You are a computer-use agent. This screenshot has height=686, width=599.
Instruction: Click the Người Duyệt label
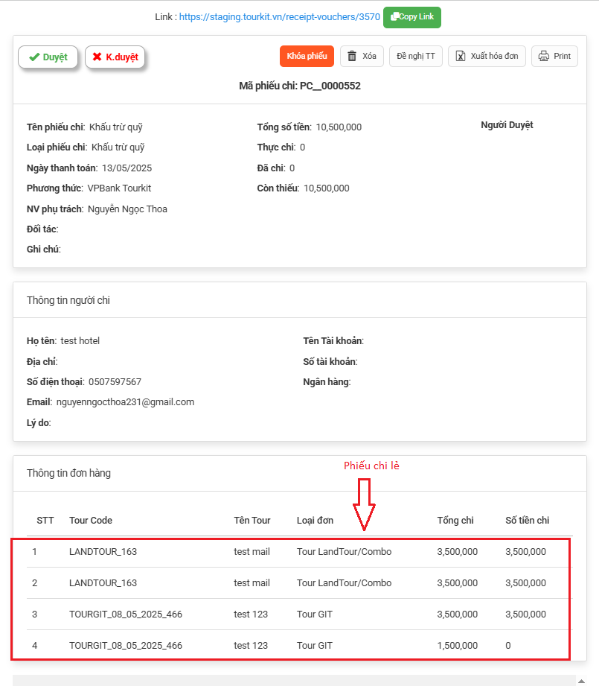click(x=507, y=125)
